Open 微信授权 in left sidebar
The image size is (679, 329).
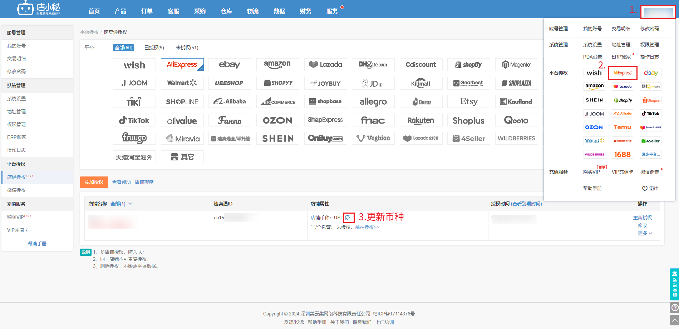[x=16, y=190]
